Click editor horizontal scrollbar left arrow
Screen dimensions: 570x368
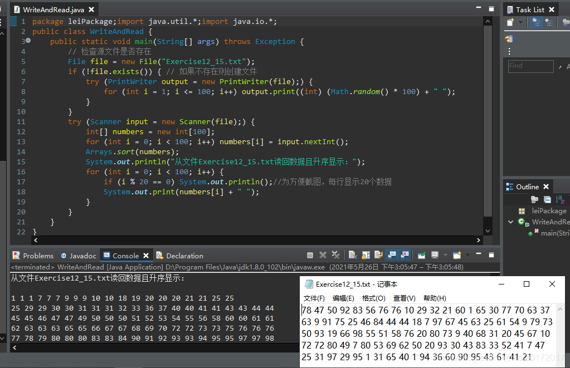point(36,240)
